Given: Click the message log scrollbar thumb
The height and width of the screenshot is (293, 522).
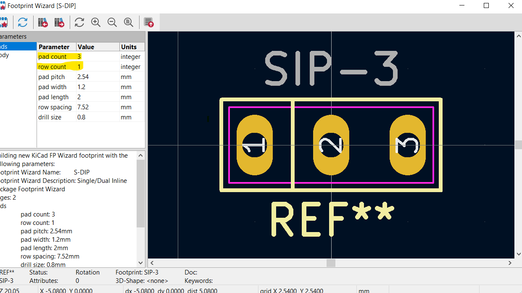Looking at the screenshot, I should click(141, 193).
